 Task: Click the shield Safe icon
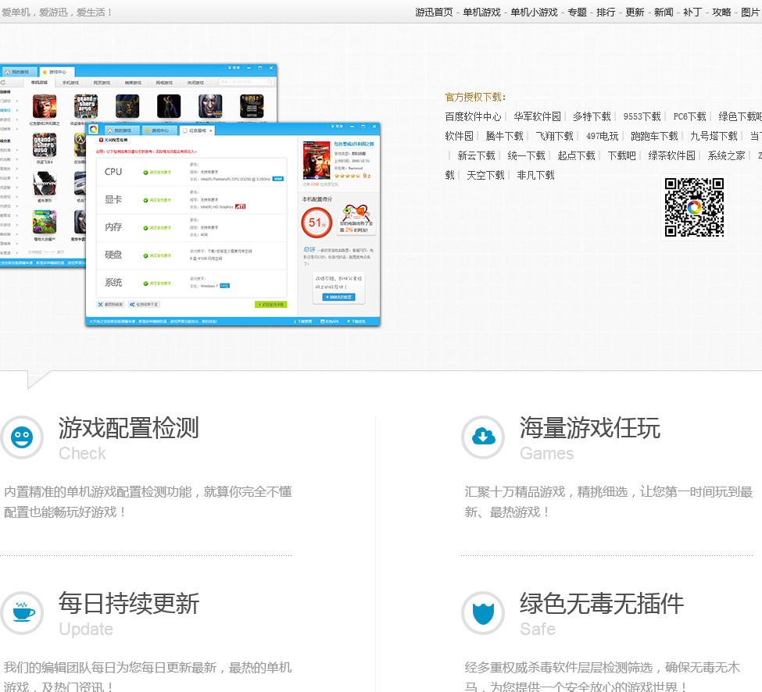click(483, 613)
